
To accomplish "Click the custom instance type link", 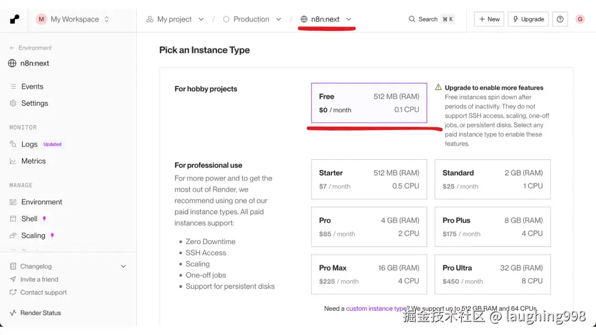I will point(376,309).
